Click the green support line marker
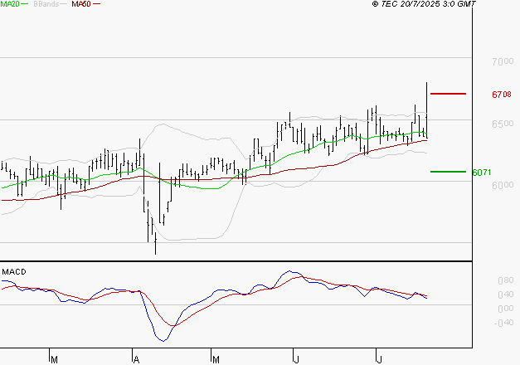The height and width of the screenshot is (365, 520). click(x=448, y=172)
